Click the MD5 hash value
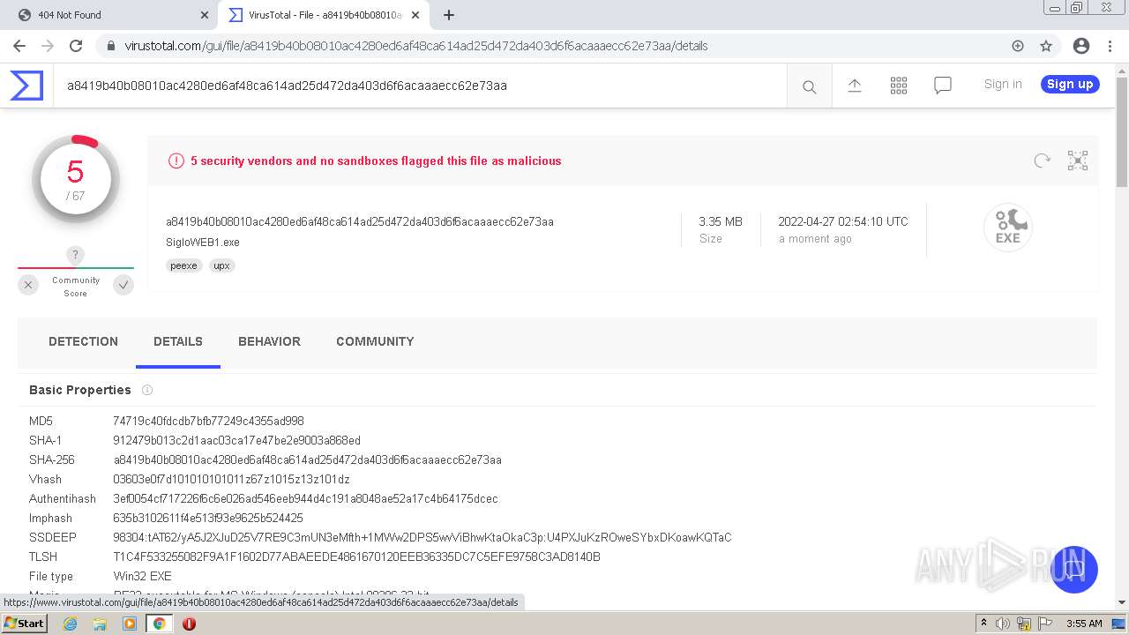Screen dimensions: 1129x635 (x=208, y=421)
